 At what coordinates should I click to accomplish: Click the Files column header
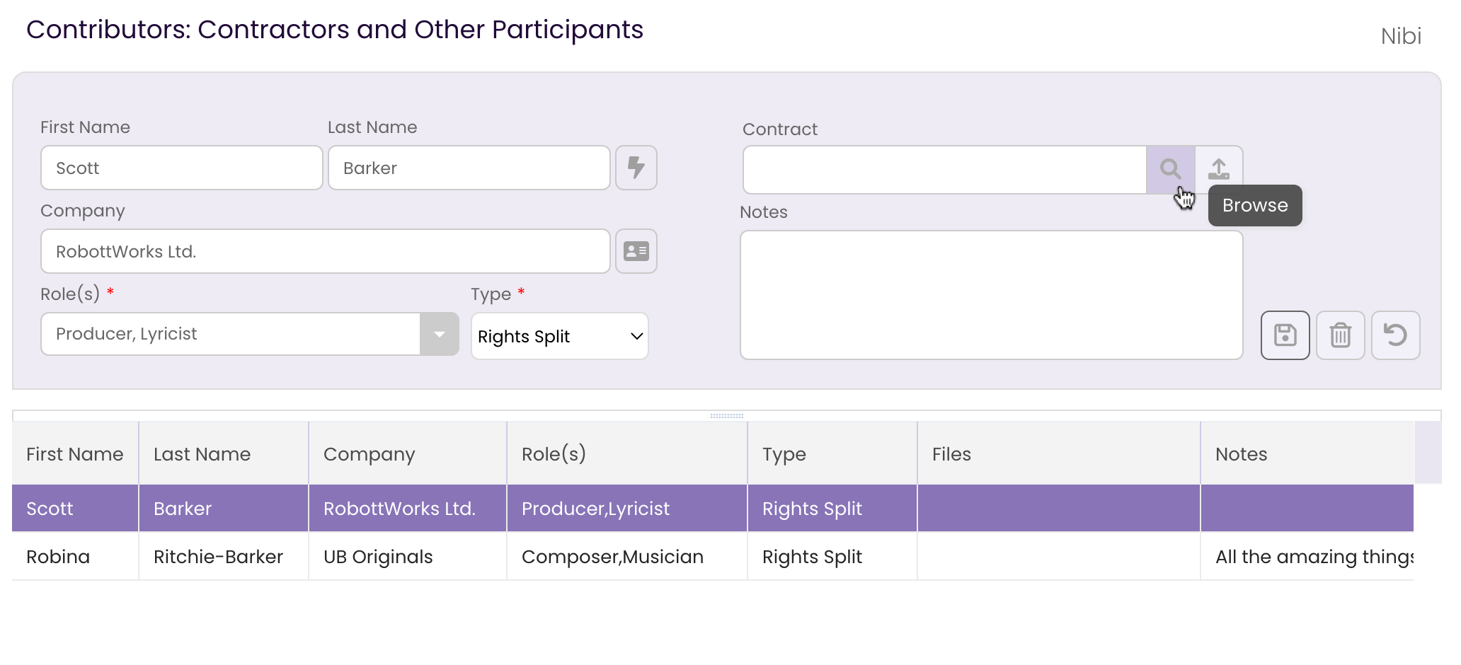pyautogui.click(x=1059, y=453)
